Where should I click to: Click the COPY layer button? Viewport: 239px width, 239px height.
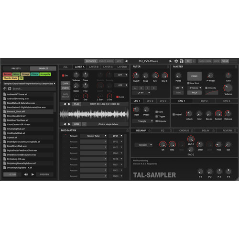coord(65,84)
